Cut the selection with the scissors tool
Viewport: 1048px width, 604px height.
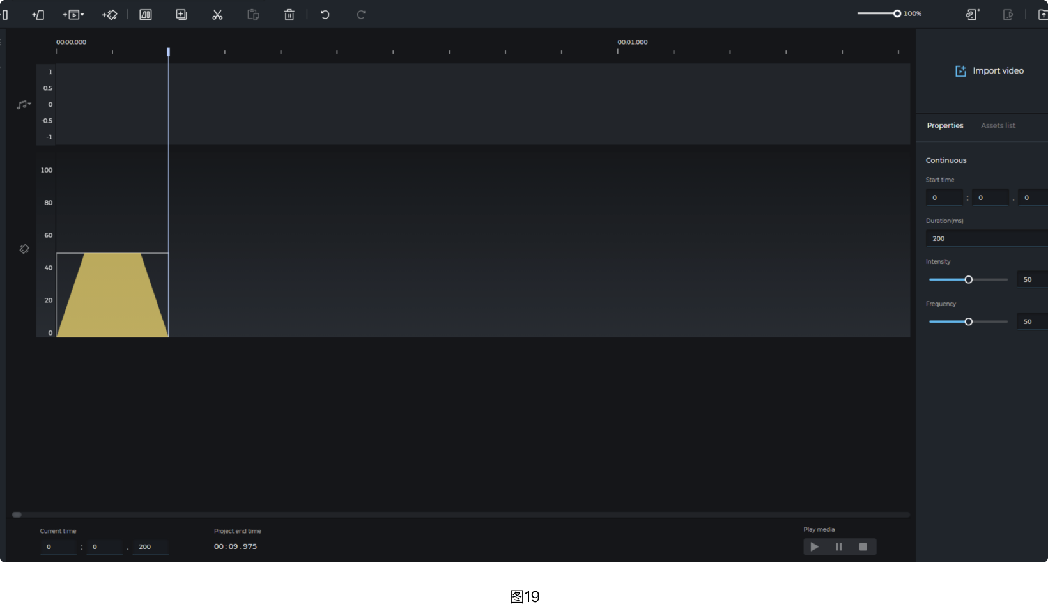coord(217,14)
